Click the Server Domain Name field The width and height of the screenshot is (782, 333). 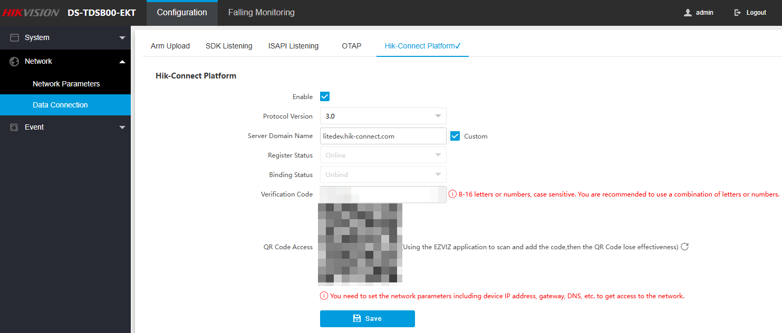383,136
